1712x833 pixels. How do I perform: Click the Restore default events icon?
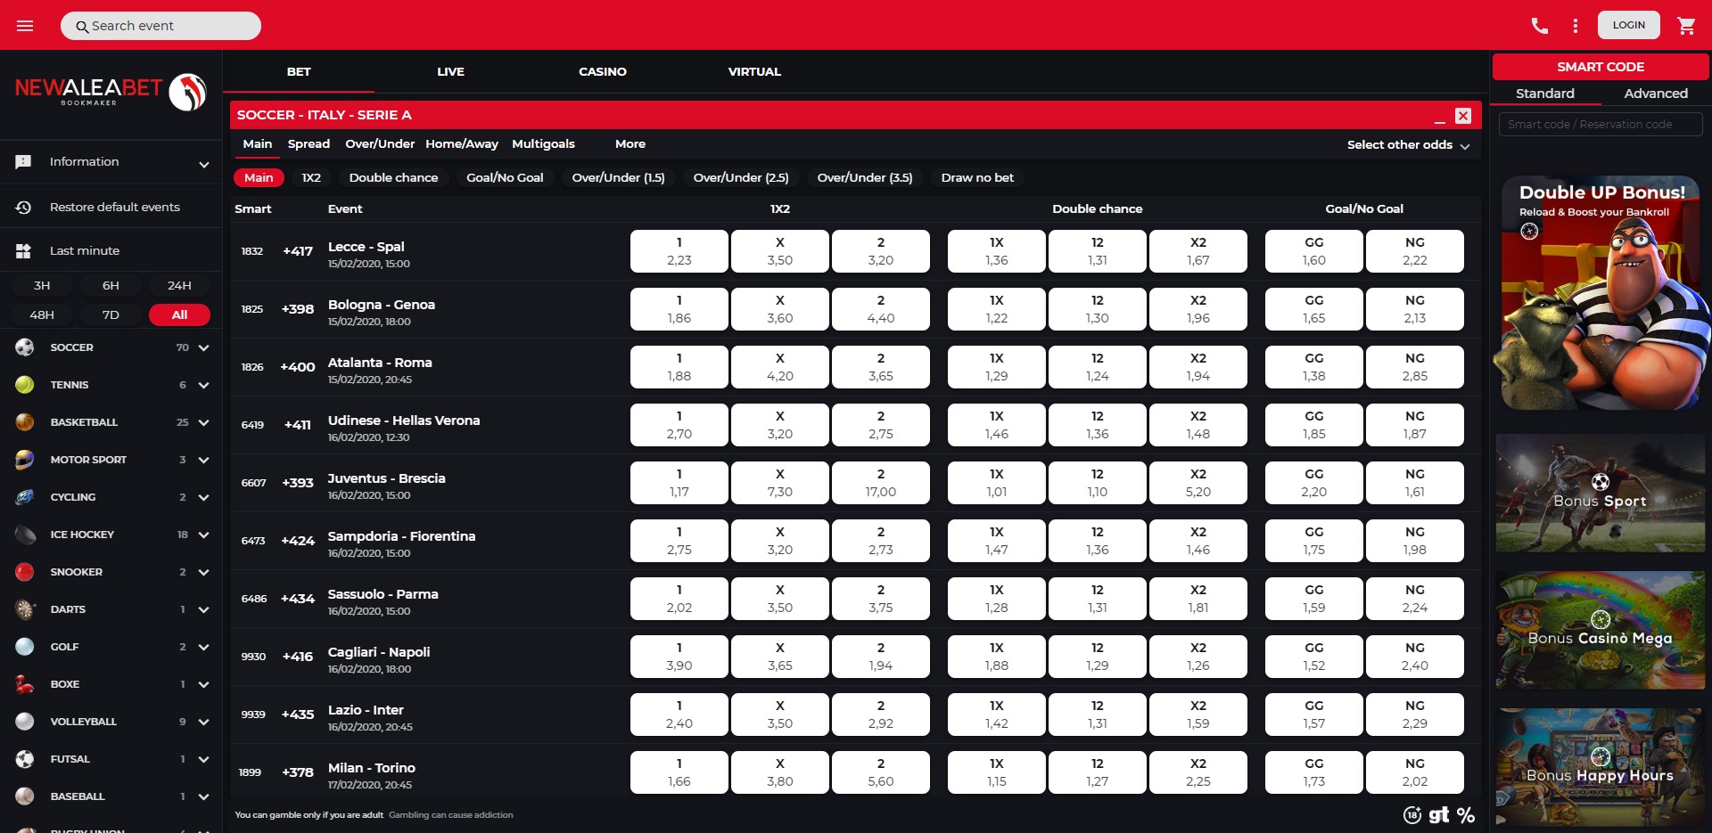pos(24,208)
